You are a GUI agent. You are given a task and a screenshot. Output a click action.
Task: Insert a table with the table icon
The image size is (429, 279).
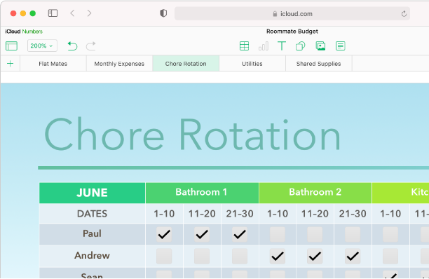pyautogui.click(x=244, y=46)
